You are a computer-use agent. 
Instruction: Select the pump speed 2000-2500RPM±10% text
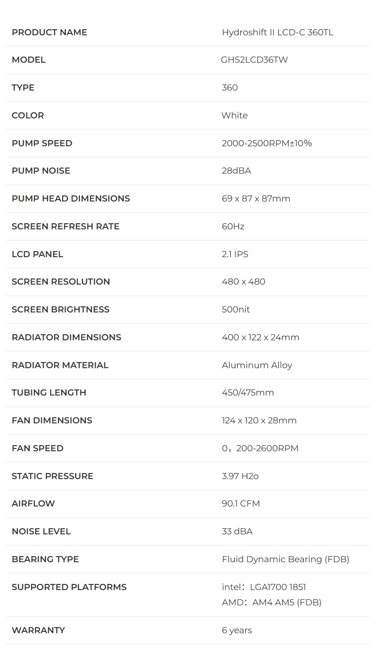point(267,143)
